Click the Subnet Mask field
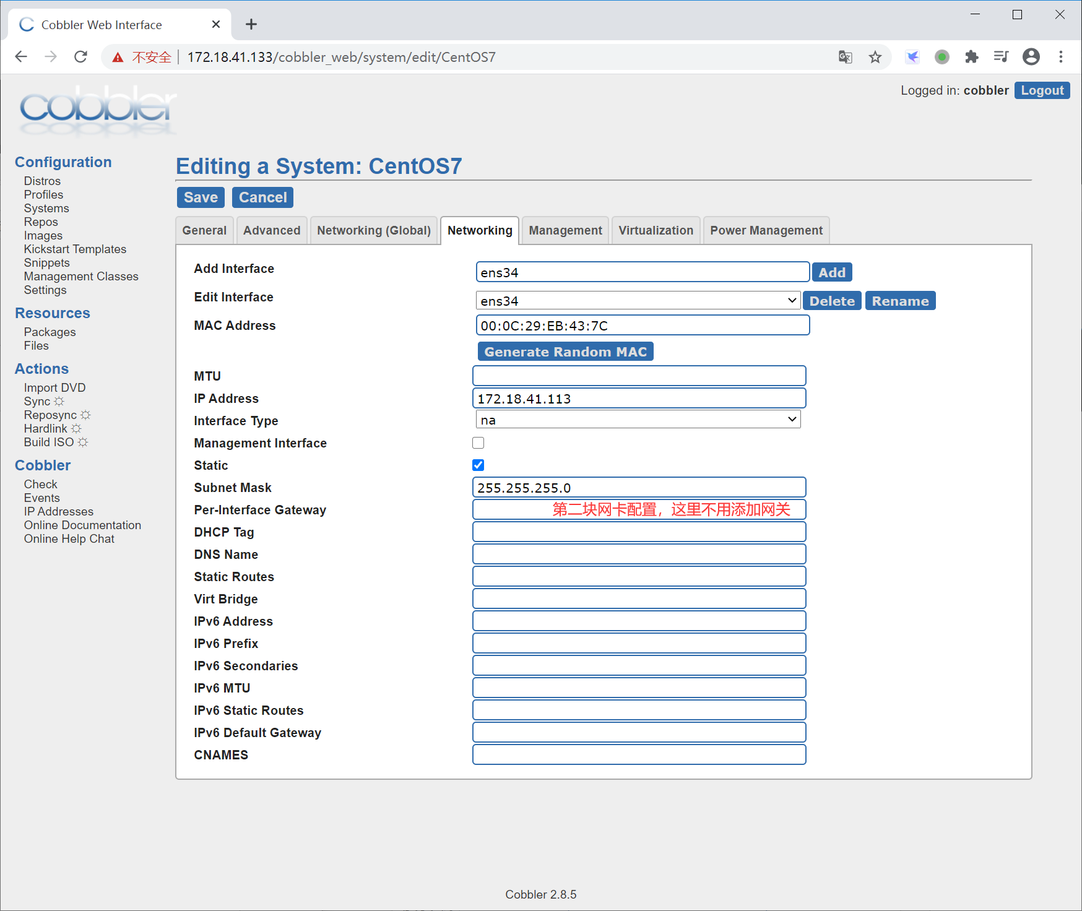The image size is (1082, 911). click(x=639, y=488)
